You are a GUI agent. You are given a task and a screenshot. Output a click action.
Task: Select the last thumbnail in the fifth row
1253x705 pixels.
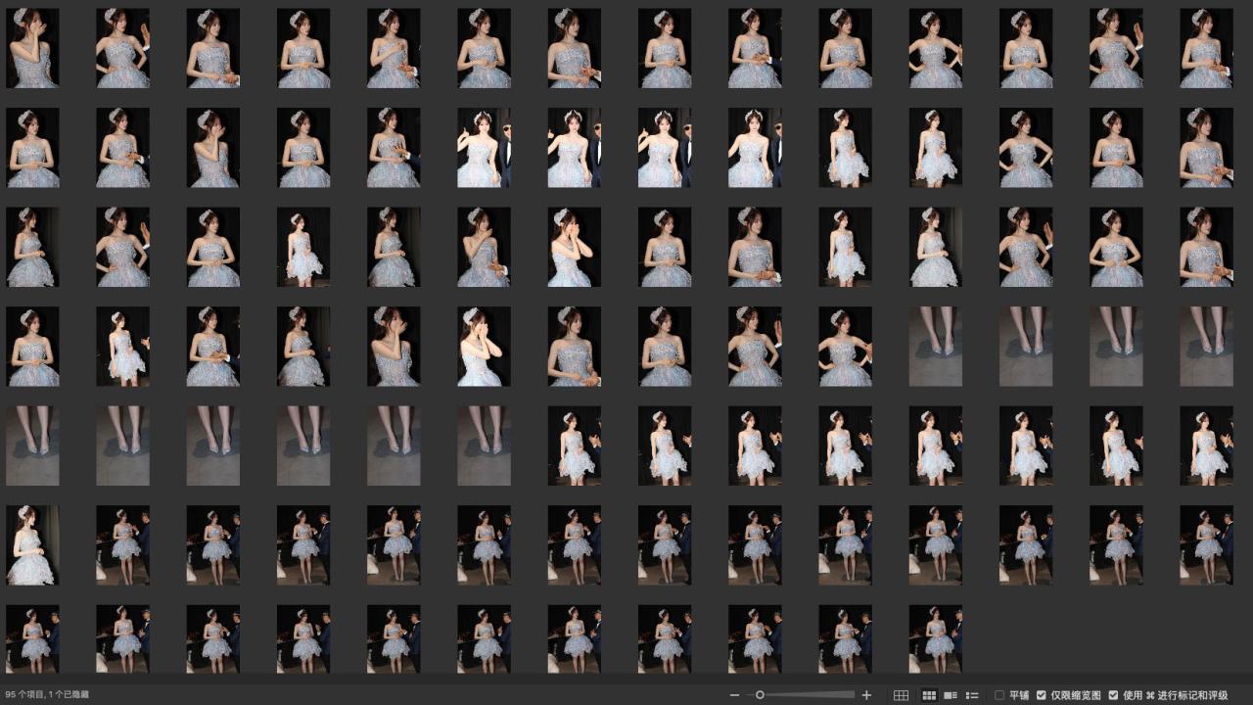click(1206, 446)
